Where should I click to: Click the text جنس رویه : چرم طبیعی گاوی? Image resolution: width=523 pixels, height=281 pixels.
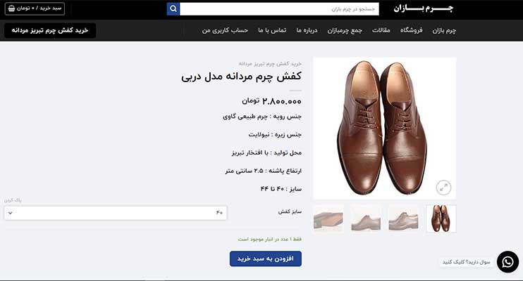[x=262, y=117]
